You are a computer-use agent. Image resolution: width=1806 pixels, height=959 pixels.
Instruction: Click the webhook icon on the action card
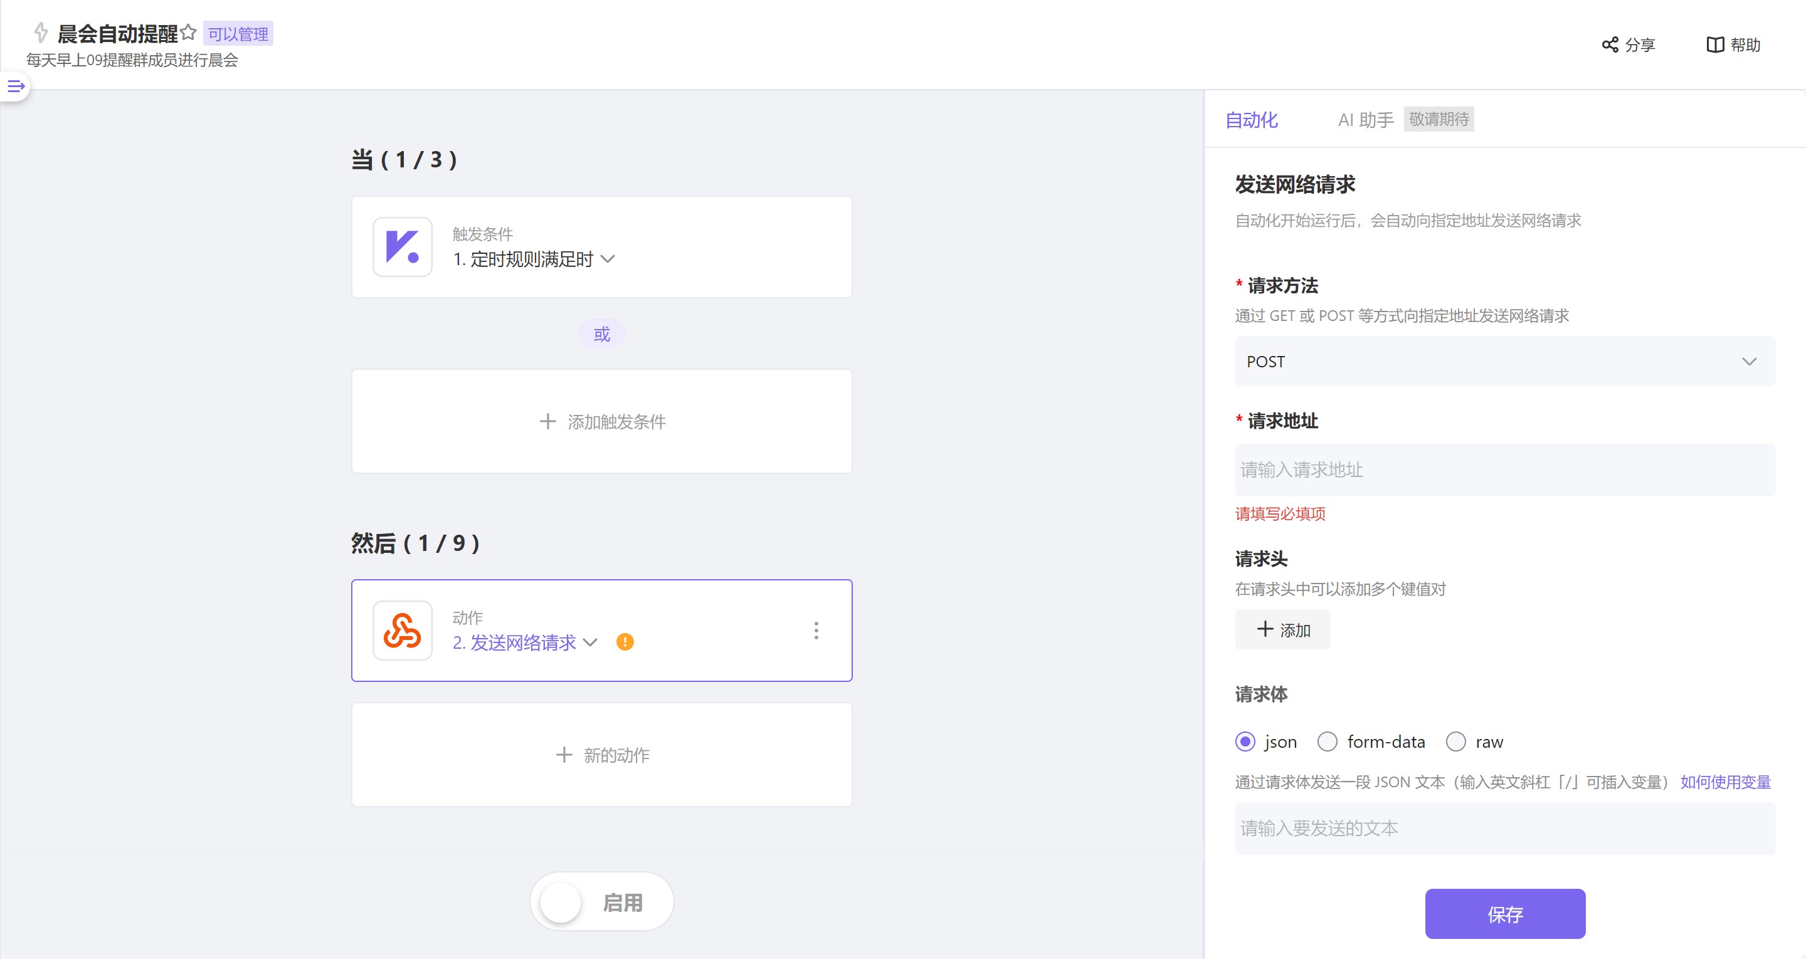tap(403, 630)
